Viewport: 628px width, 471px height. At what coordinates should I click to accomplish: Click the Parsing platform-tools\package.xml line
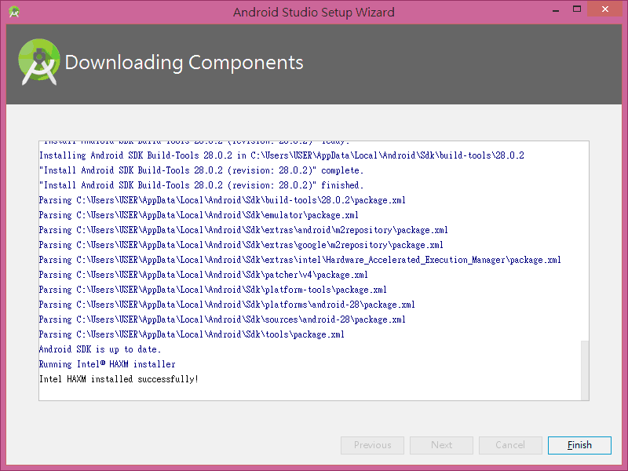213,290
